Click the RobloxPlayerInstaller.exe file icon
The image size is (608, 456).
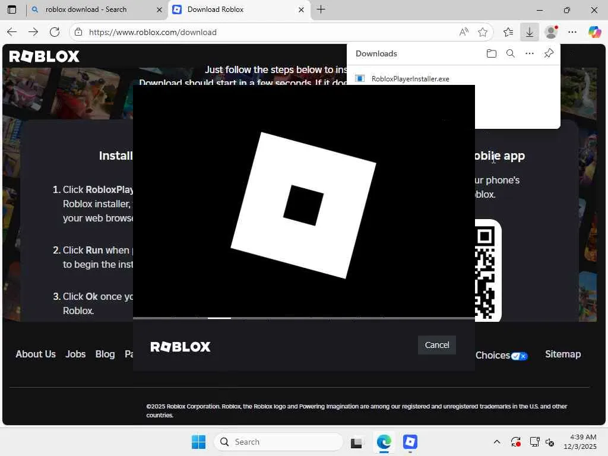click(x=360, y=79)
